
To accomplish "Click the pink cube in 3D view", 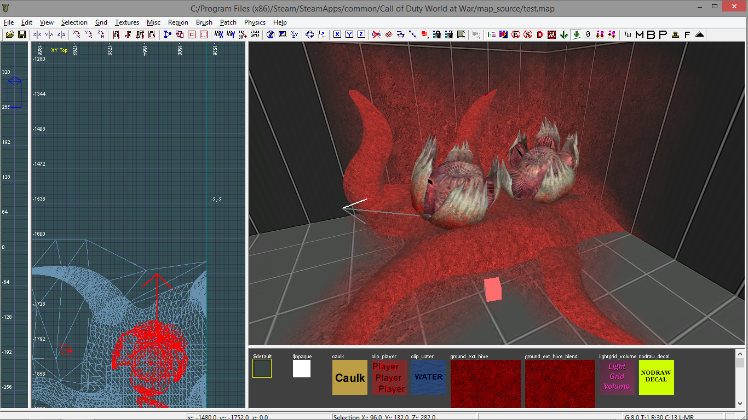I will click(493, 289).
